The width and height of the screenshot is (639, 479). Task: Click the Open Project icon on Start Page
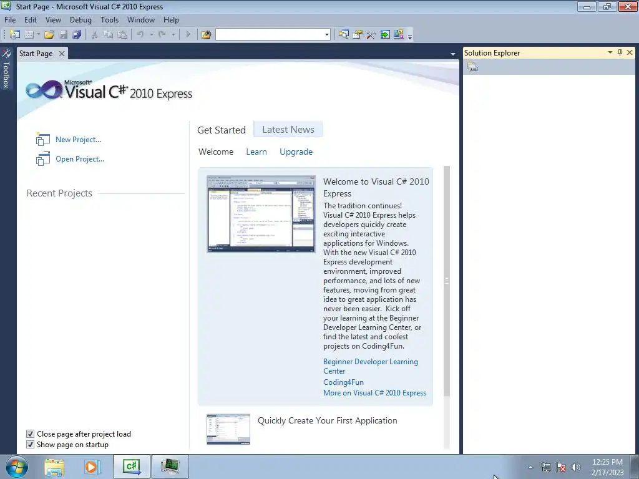[43, 159]
